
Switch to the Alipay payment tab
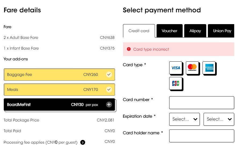[195, 31]
